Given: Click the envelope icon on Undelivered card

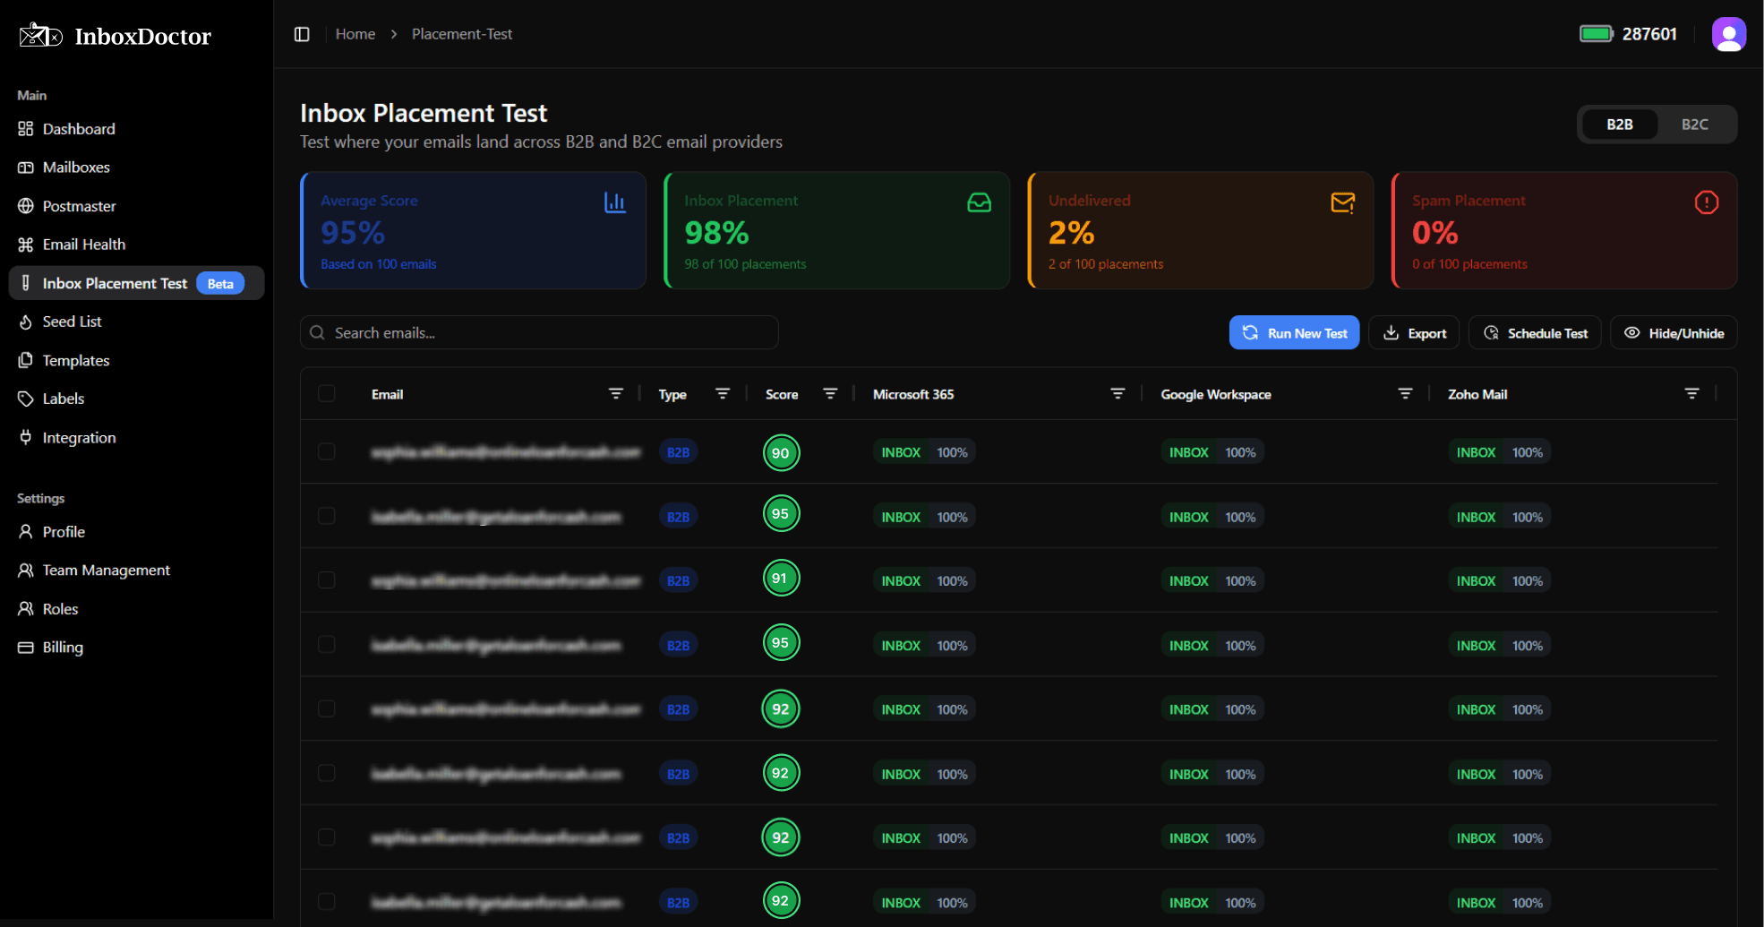Looking at the screenshot, I should click(x=1342, y=202).
